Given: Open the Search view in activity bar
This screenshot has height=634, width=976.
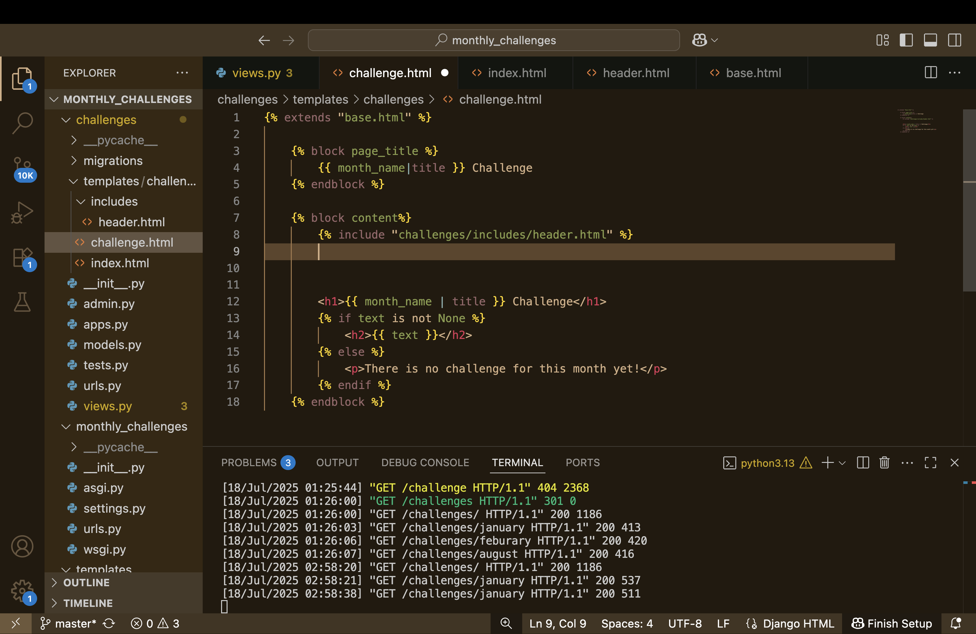Looking at the screenshot, I should click(x=22, y=123).
